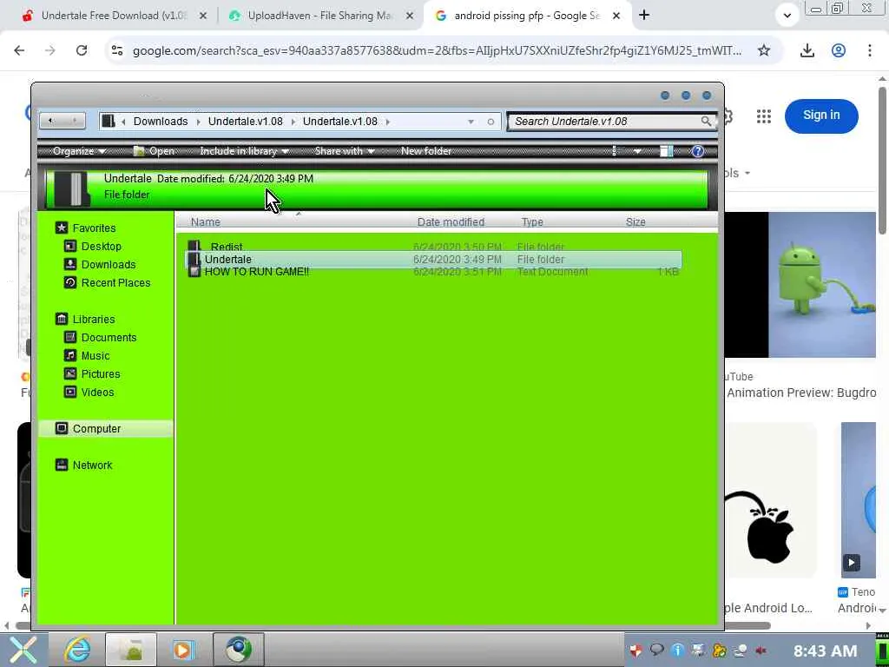889x667 pixels.
Task: Click the Documents library icon
Action: 70,338
